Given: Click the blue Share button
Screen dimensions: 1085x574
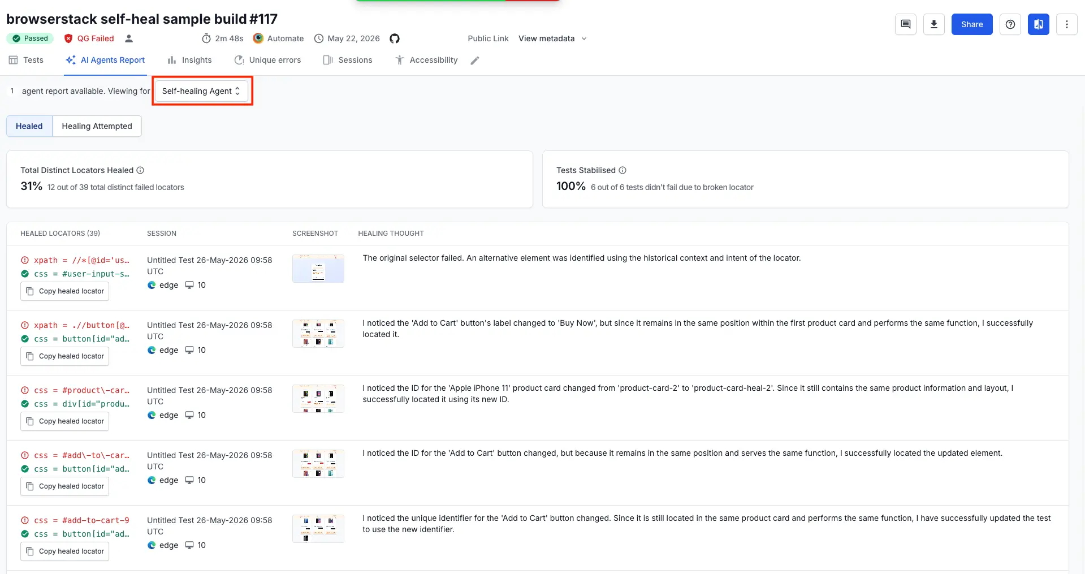Looking at the screenshot, I should pos(972,24).
